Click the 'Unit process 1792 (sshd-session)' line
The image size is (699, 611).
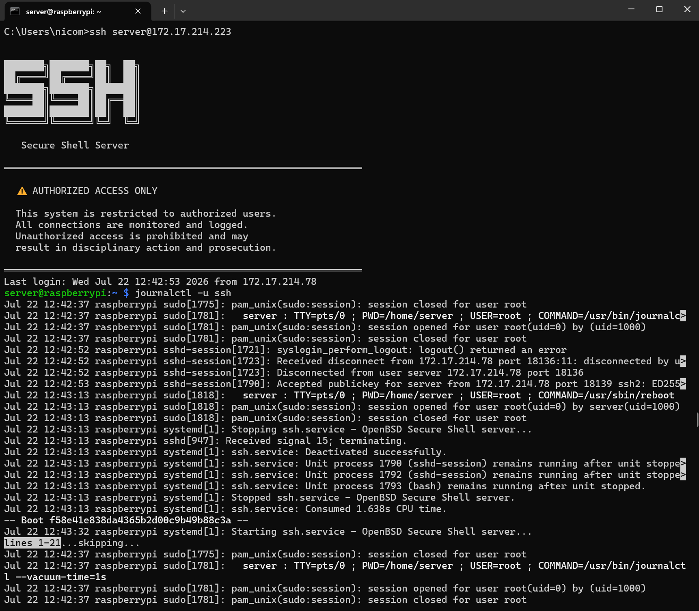345,475
